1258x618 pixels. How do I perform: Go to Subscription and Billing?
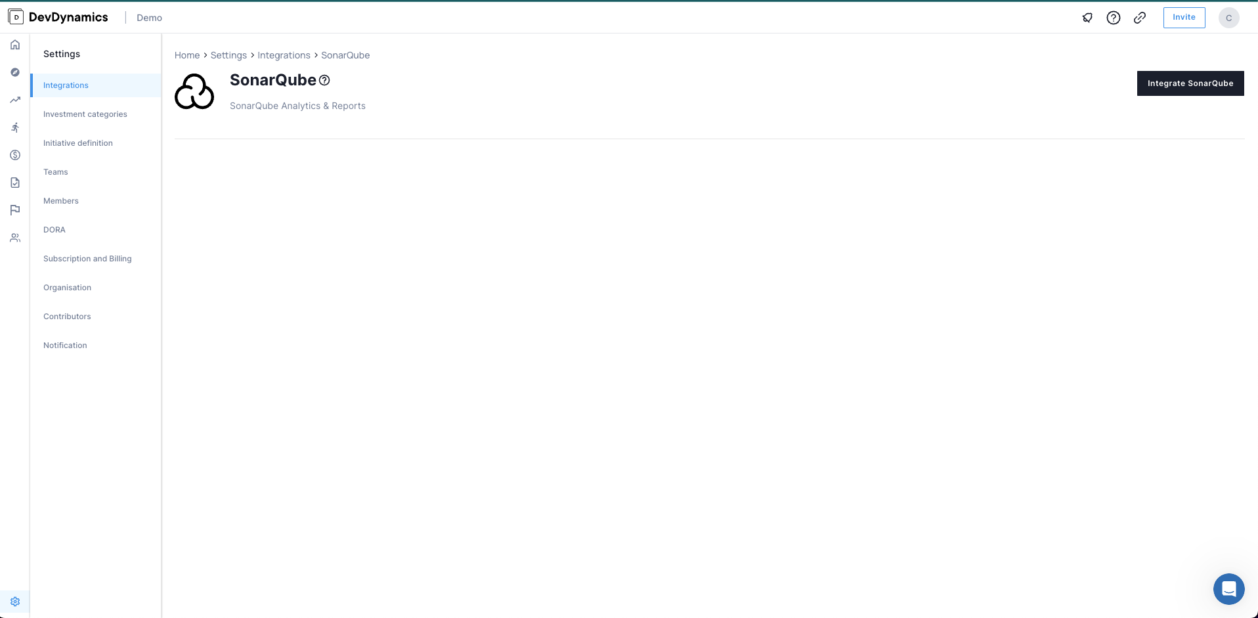[87, 259]
